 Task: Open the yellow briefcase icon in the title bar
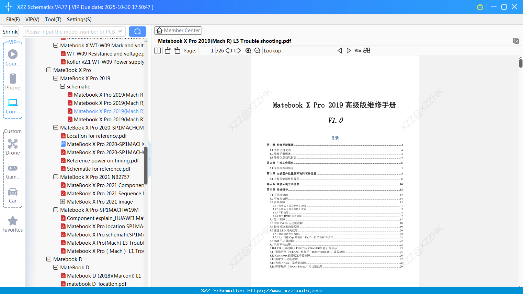(480, 7)
